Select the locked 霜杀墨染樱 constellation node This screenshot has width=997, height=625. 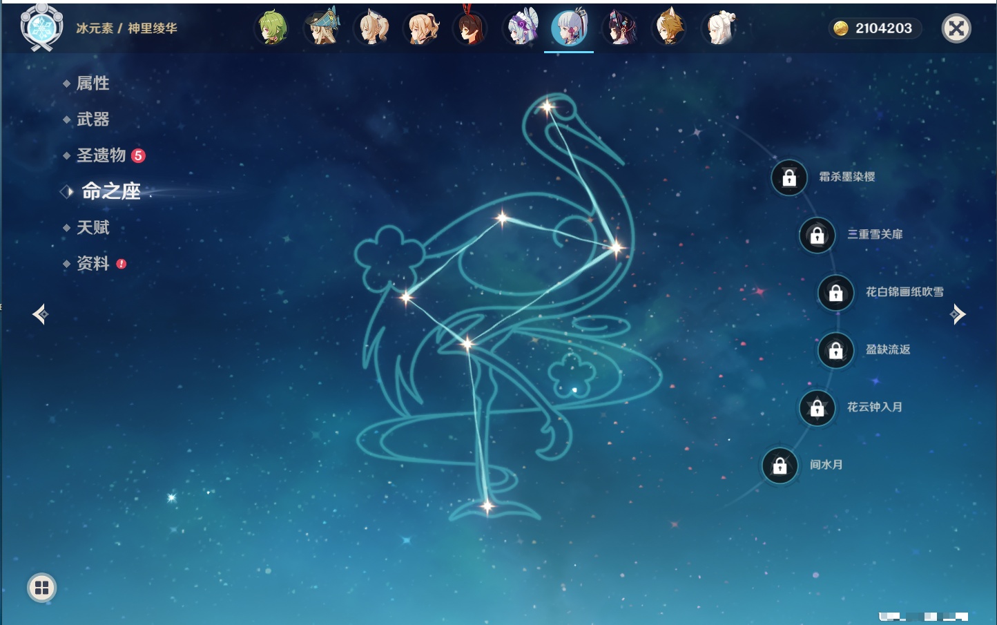point(789,177)
